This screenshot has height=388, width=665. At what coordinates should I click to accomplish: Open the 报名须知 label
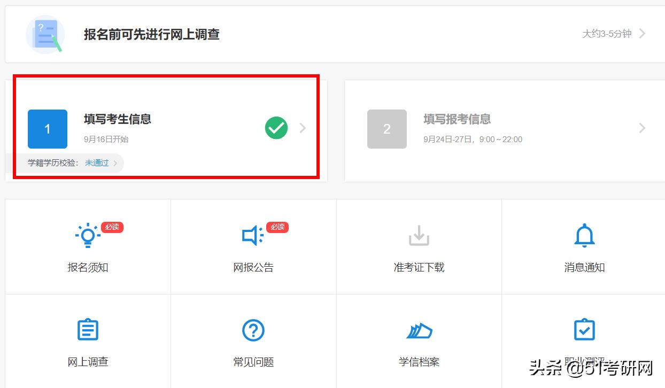pos(88,268)
